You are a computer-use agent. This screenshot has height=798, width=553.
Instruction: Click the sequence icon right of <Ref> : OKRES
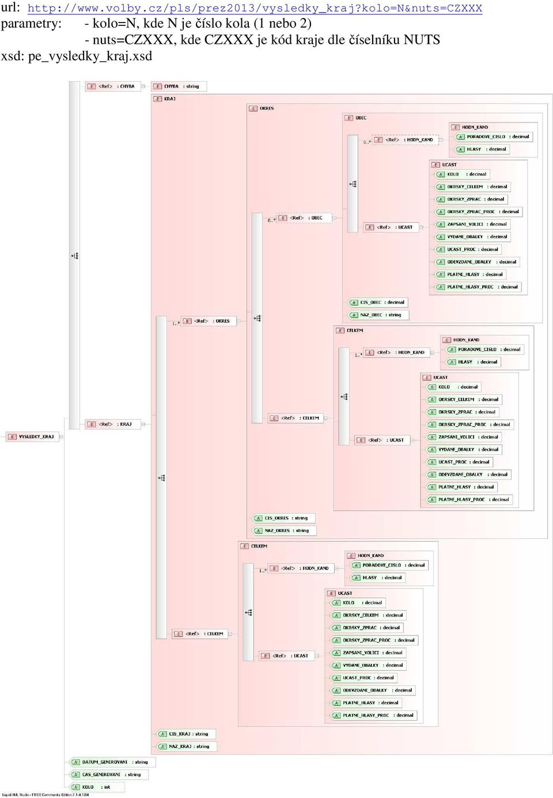pos(257,318)
